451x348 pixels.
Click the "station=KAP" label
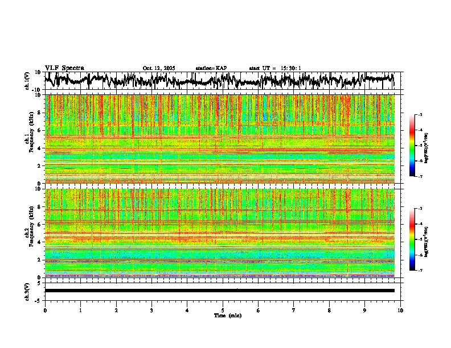(x=211, y=68)
